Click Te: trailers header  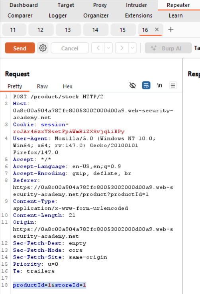tap(34, 271)
